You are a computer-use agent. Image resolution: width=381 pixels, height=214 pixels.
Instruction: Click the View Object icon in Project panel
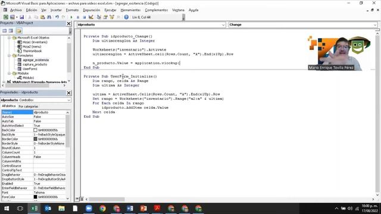(11, 30)
